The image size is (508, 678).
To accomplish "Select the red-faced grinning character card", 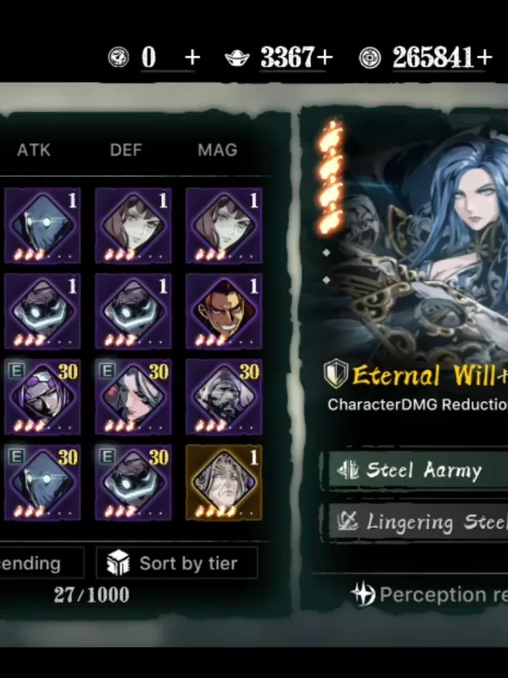I will [223, 311].
